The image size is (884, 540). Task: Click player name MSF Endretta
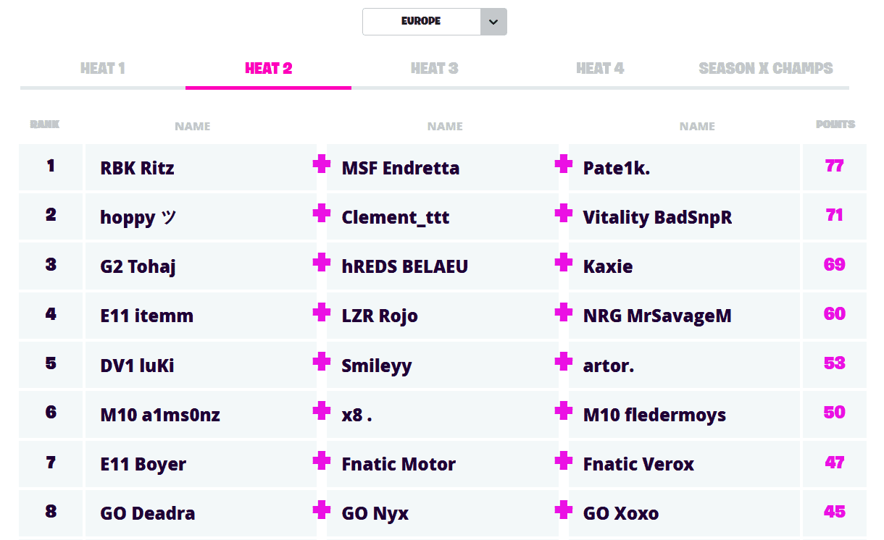pos(401,168)
